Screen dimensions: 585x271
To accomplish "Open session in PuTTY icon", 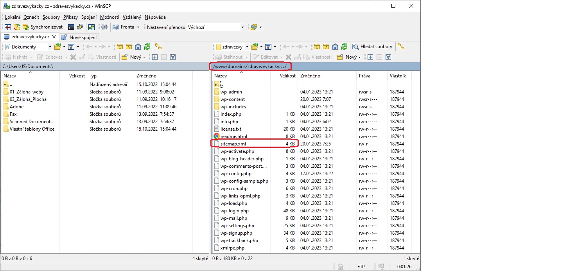I will click(x=80, y=27).
